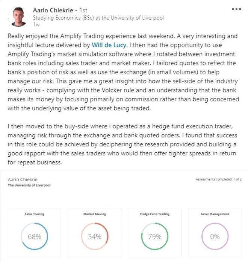Open the three-dot post options menu

click(x=236, y=9)
